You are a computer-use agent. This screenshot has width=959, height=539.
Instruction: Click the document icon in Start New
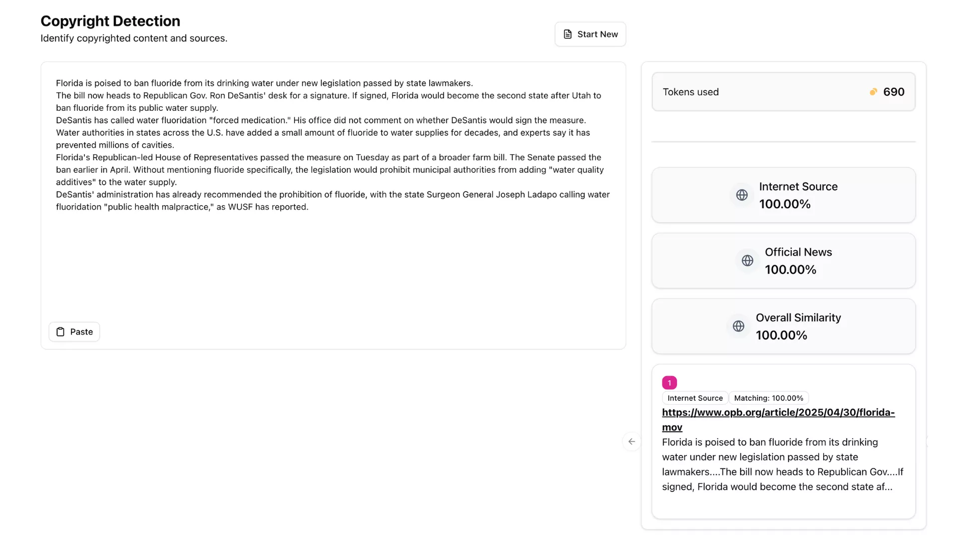[x=567, y=34]
